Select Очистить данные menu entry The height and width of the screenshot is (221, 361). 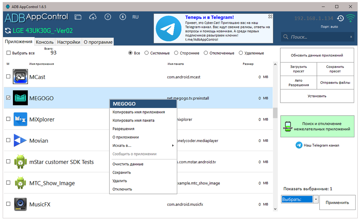(143, 164)
